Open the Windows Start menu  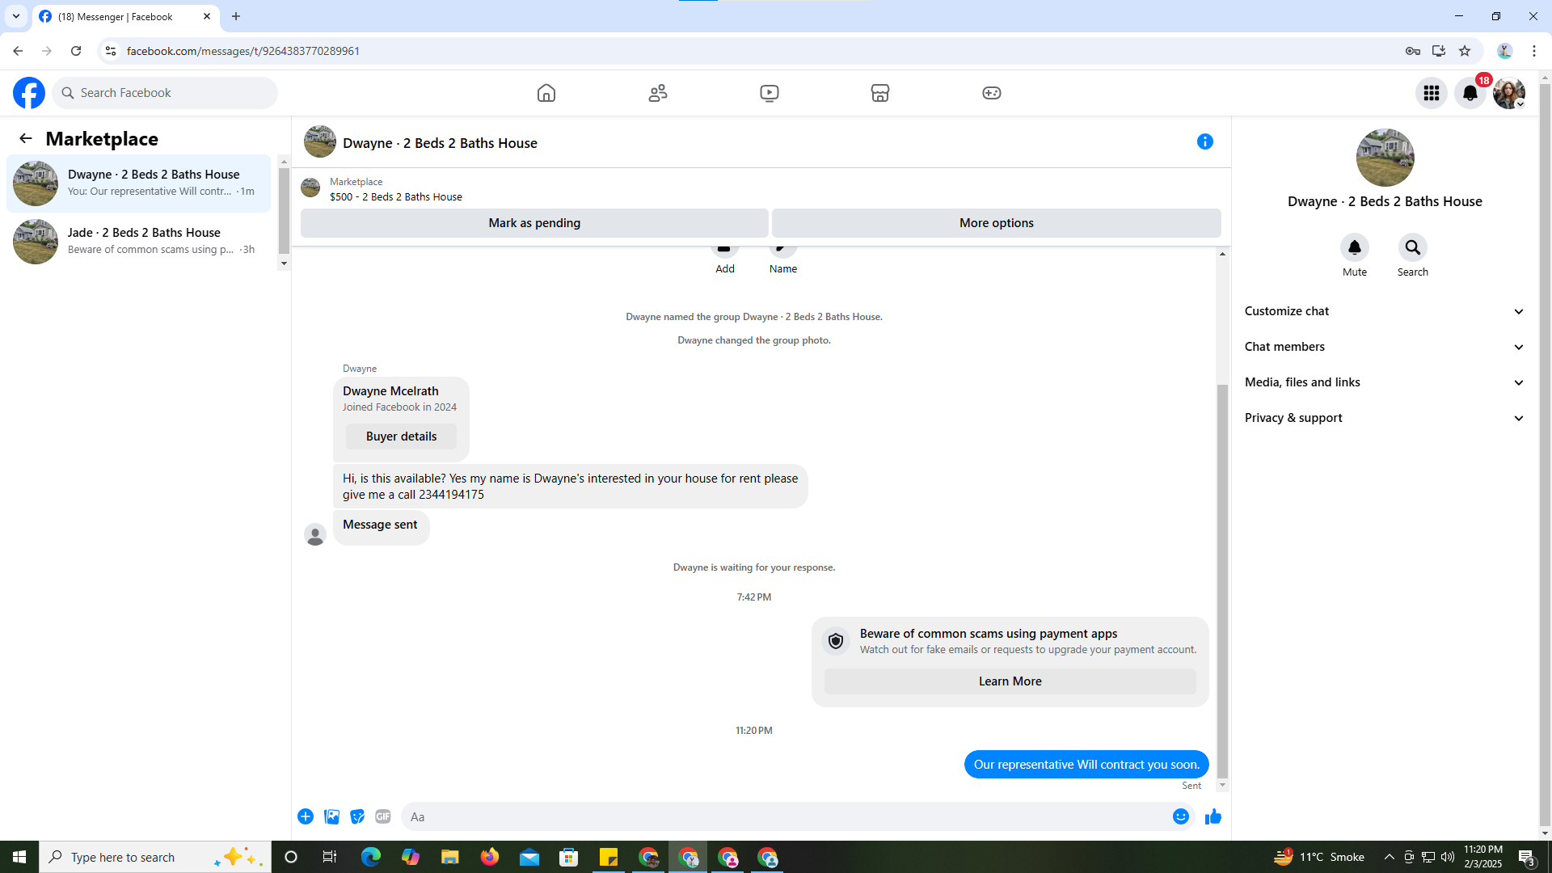pyautogui.click(x=19, y=857)
